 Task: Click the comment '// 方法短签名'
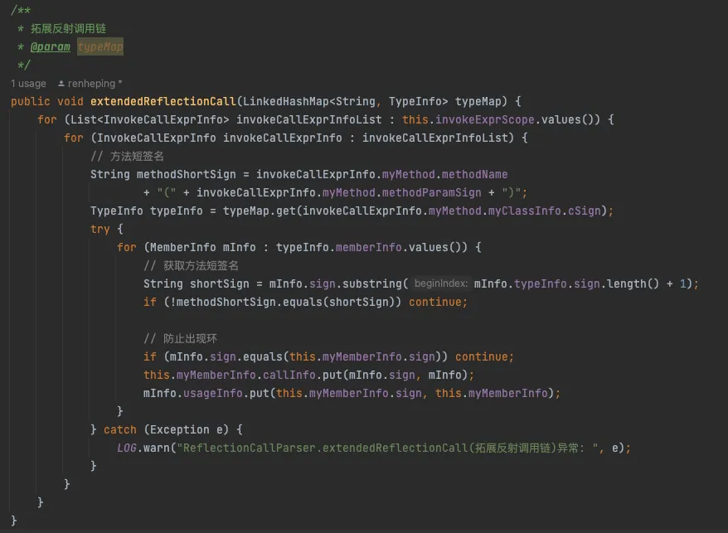(127, 156)
